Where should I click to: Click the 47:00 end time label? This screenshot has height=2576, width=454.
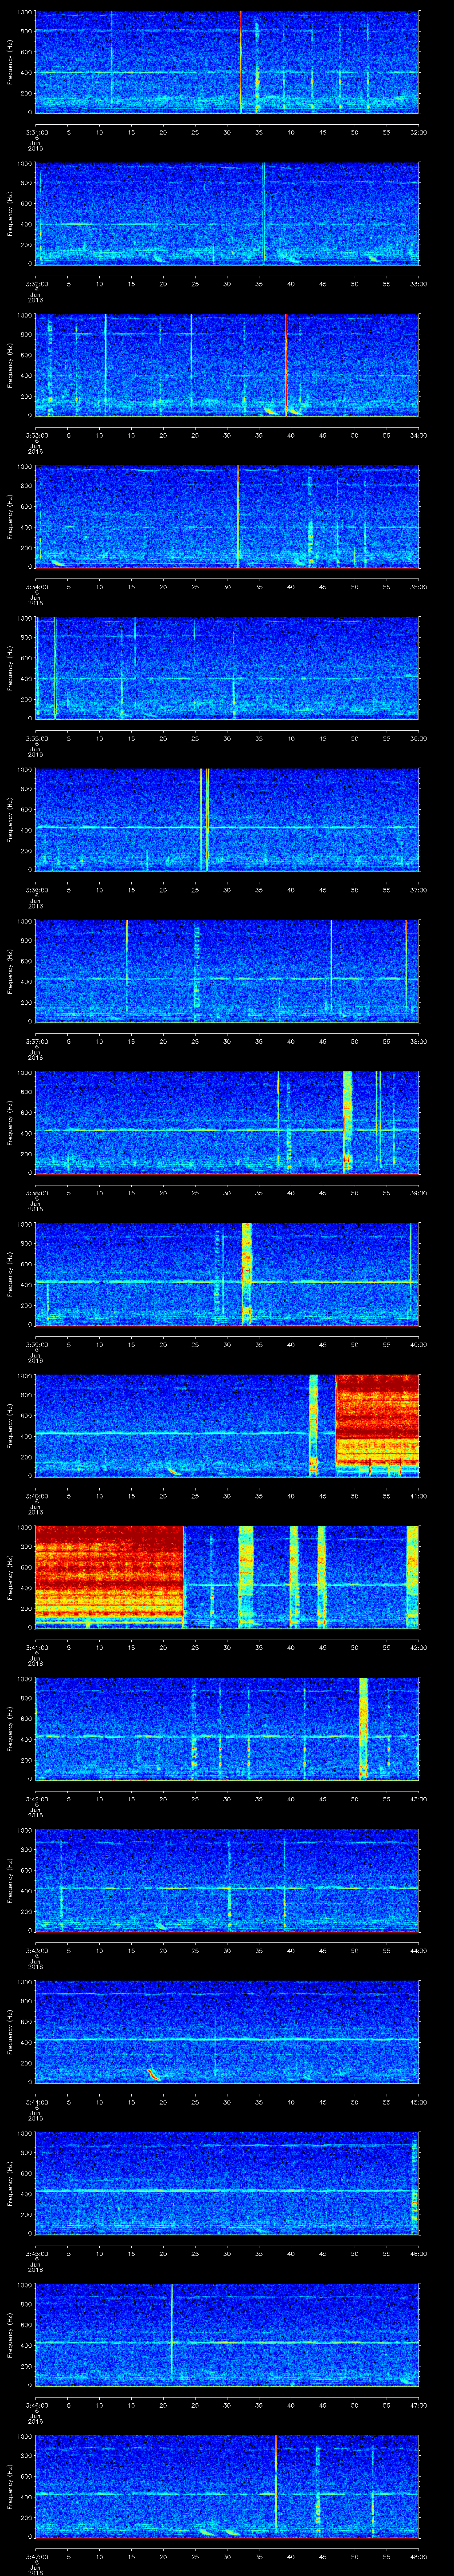(418, 2406)
